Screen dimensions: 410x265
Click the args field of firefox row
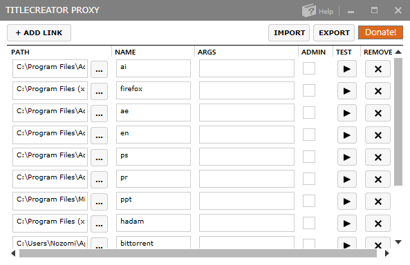coord(247,90)
